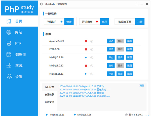Configure MySQL5.7.26
The height and width of the screenshot is (116, 151).
(130, 57)
